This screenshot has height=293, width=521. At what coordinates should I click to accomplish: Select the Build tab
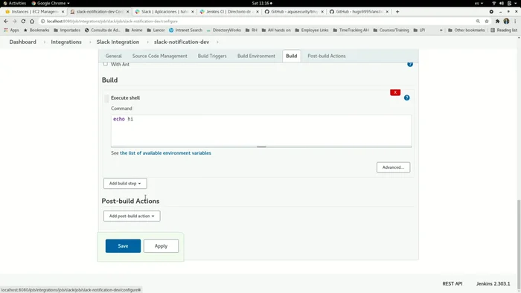click(292, 56)
